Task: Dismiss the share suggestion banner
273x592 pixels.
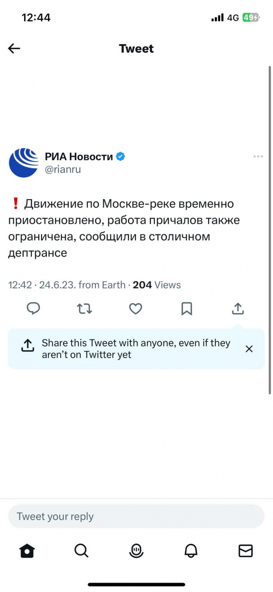Action: point(249,349)
